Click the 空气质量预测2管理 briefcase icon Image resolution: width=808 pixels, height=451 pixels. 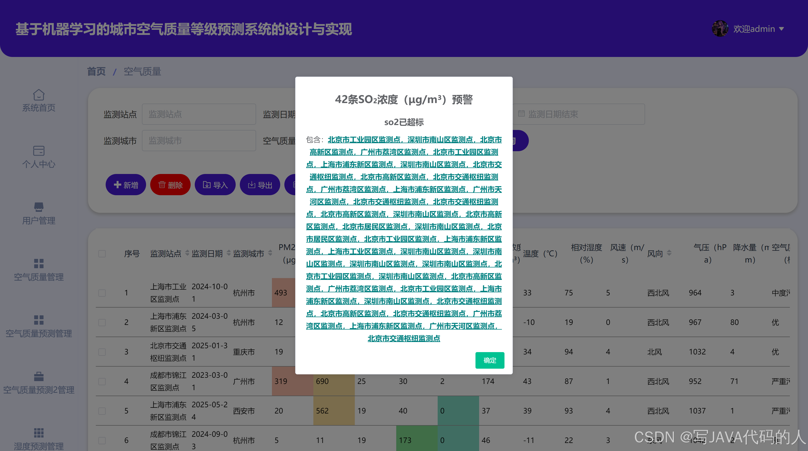tap(39, 376)
